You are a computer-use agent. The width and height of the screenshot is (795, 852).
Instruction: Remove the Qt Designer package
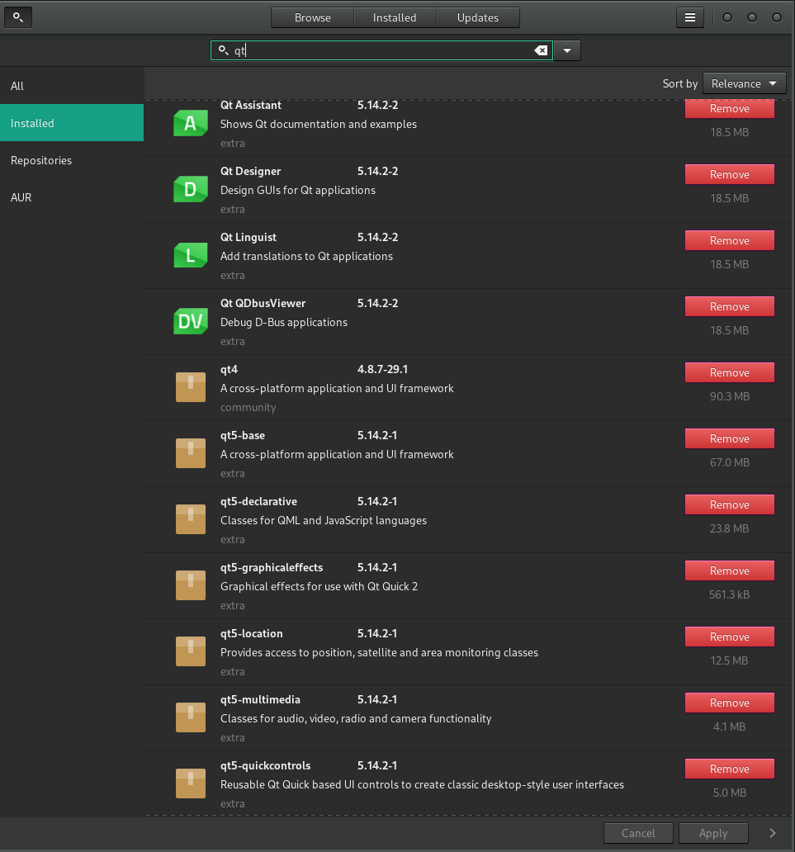[729, 174]
